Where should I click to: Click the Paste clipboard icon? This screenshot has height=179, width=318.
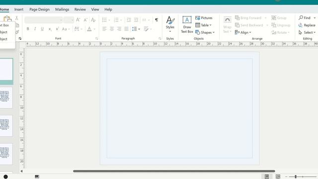click(7, 19)
